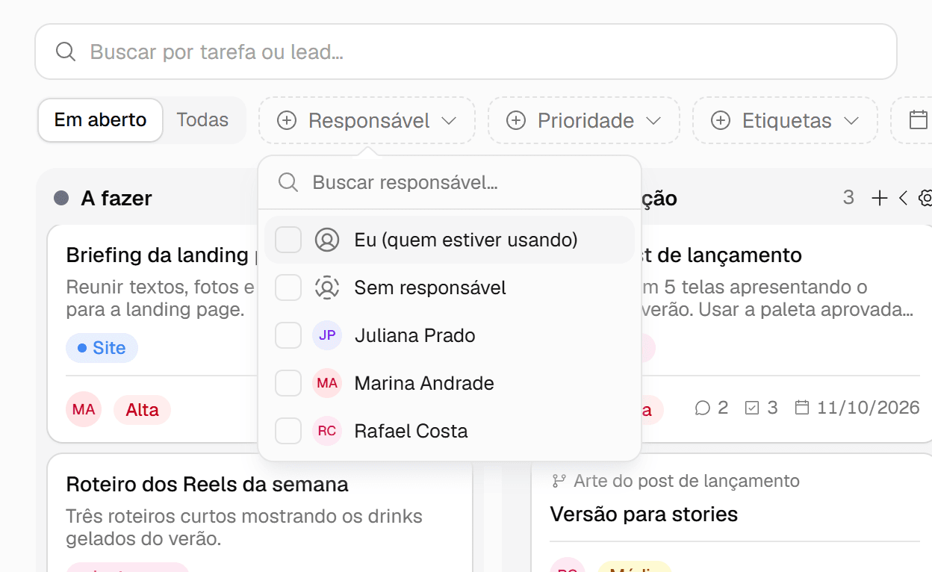Click the magnifier icon in the main search bar
Viewport: 932px width, 572px height.
(x=66, y=52)
